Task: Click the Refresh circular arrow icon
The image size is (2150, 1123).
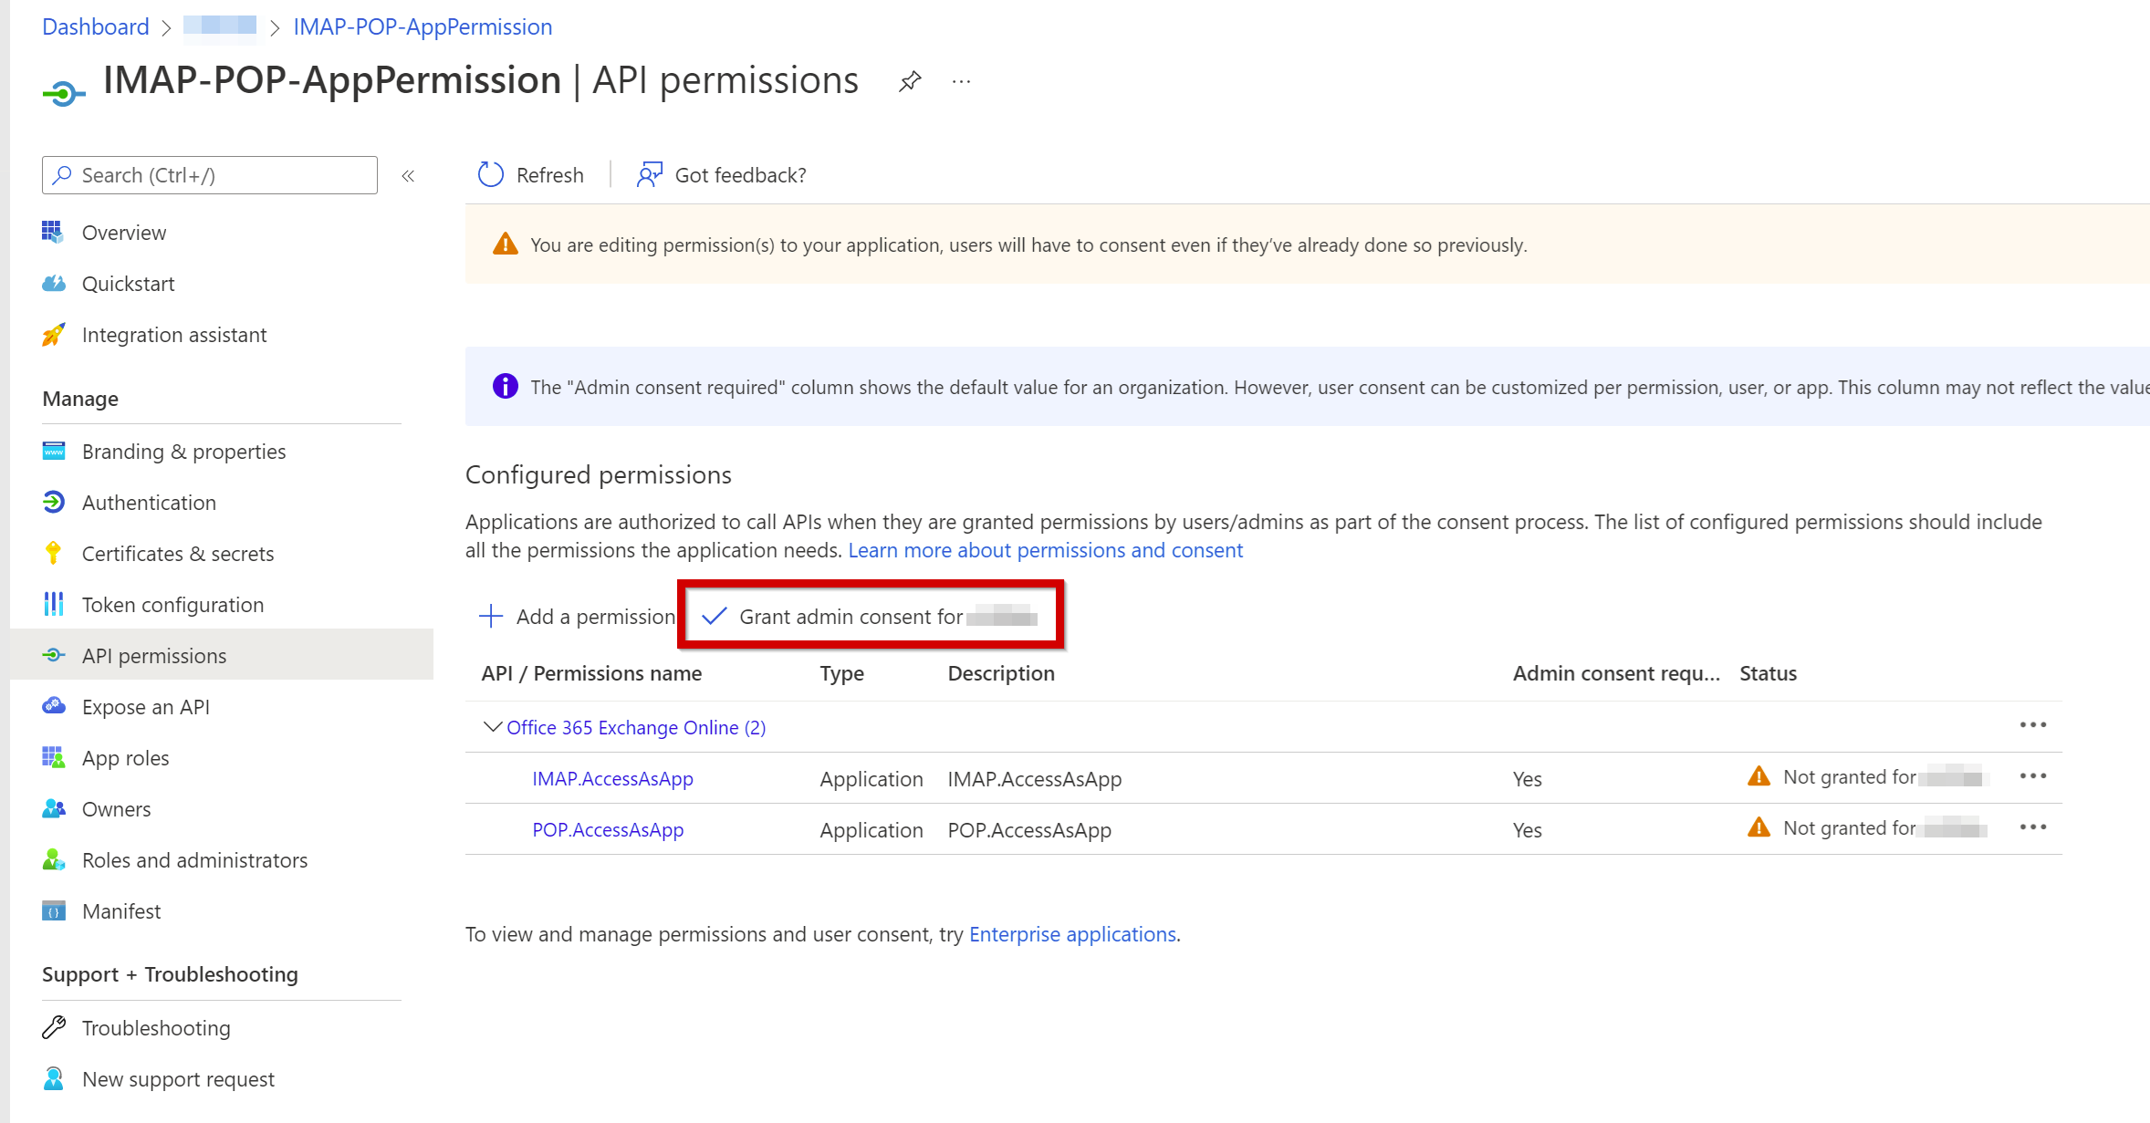Action: tap(491, 174)
